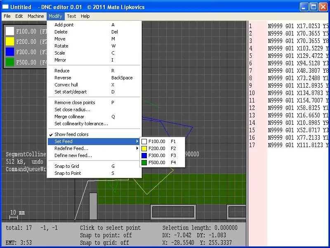The height and width of the screenshot is (248, 330).
Task: Open the Edit menu
Action: [19, 16]
